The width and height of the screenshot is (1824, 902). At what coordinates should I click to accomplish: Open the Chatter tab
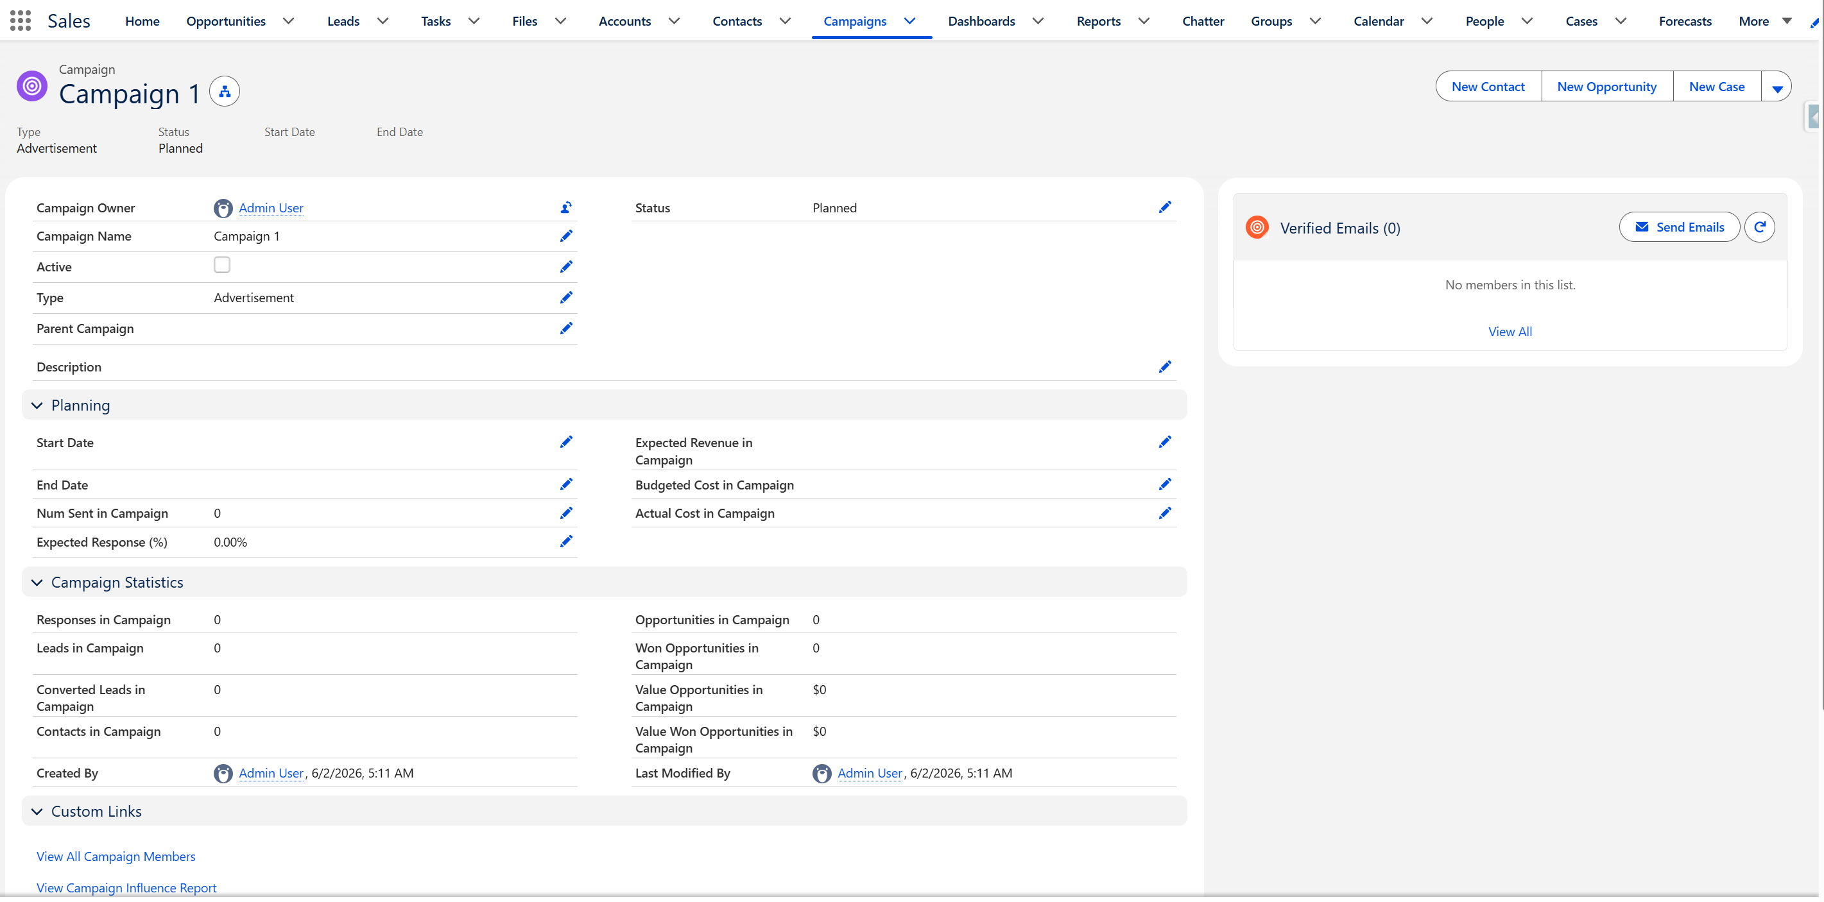(1203, 21)
